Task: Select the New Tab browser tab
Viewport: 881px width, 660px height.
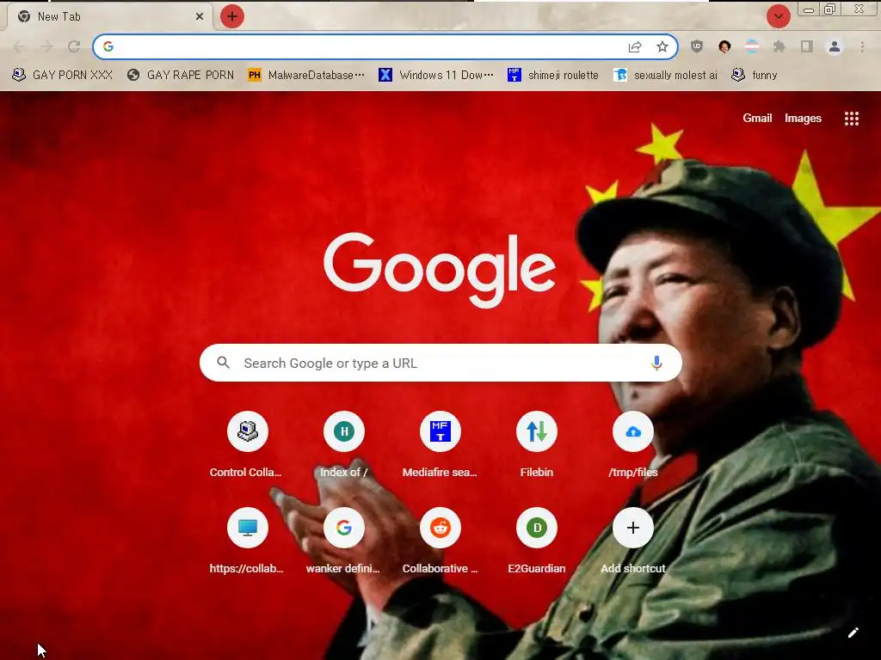Action: (109, 17)
